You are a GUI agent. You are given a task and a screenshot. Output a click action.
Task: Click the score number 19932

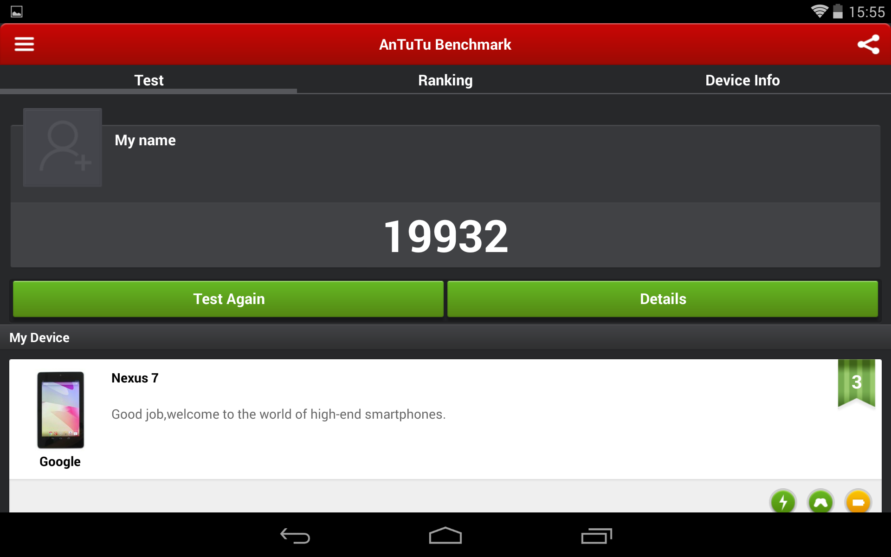pos(446,234)
